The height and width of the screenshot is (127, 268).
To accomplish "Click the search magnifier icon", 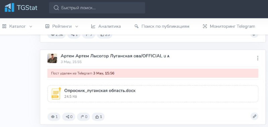I will point(56,8).
